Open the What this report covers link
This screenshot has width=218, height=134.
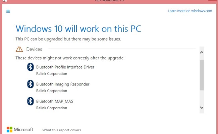[62, 130]
